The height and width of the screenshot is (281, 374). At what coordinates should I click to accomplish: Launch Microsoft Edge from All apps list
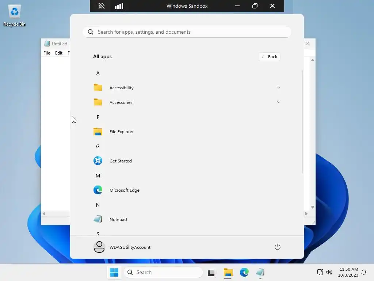tap(187, 190)
